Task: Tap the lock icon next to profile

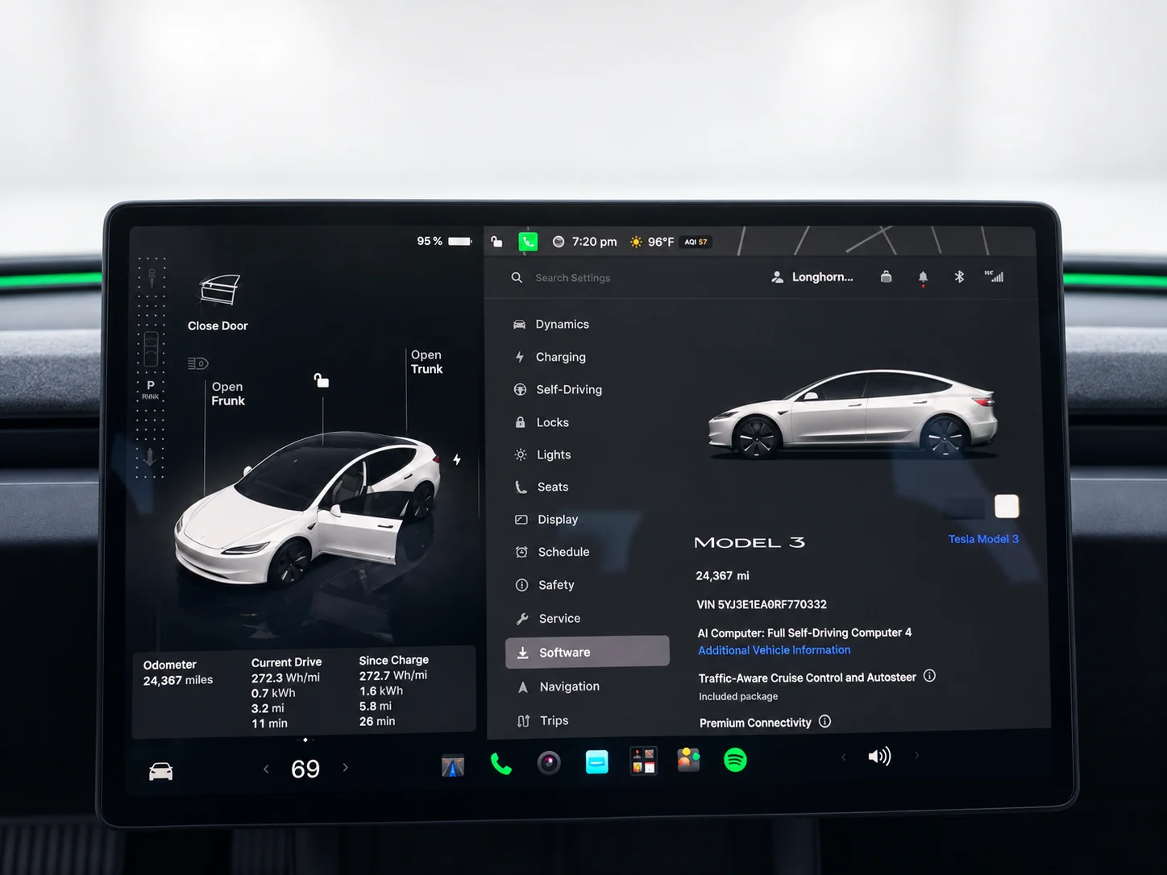Action: (x=886, y=276)
